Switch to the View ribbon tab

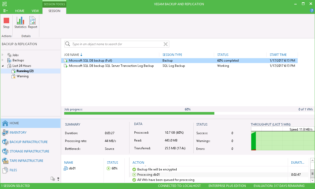[x=35, y=11]
